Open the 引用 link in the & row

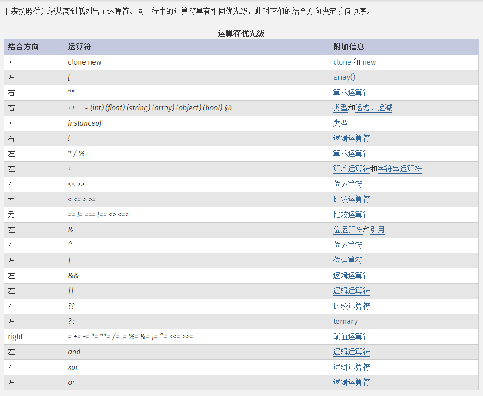click(377, 230)
